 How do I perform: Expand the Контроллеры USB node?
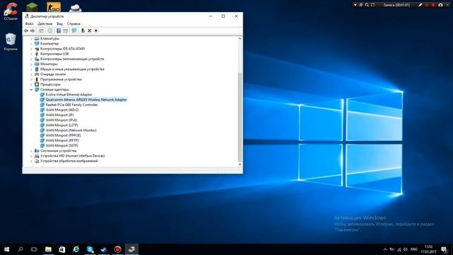click(31, 54)
